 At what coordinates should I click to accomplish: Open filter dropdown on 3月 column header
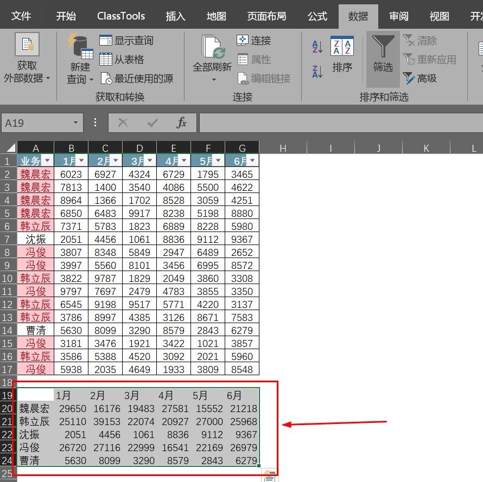coord(150,161)
